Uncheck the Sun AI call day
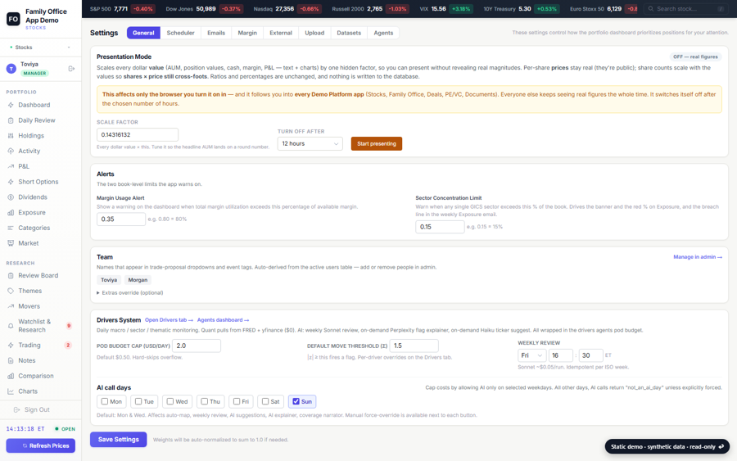This screenshot has height=461, width=737. 296,401
